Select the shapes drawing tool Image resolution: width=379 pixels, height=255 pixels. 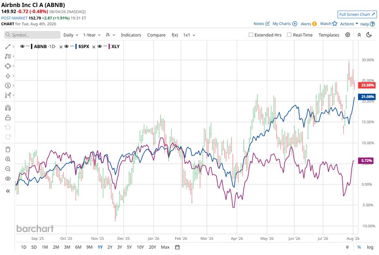click(x=8, y=66)
